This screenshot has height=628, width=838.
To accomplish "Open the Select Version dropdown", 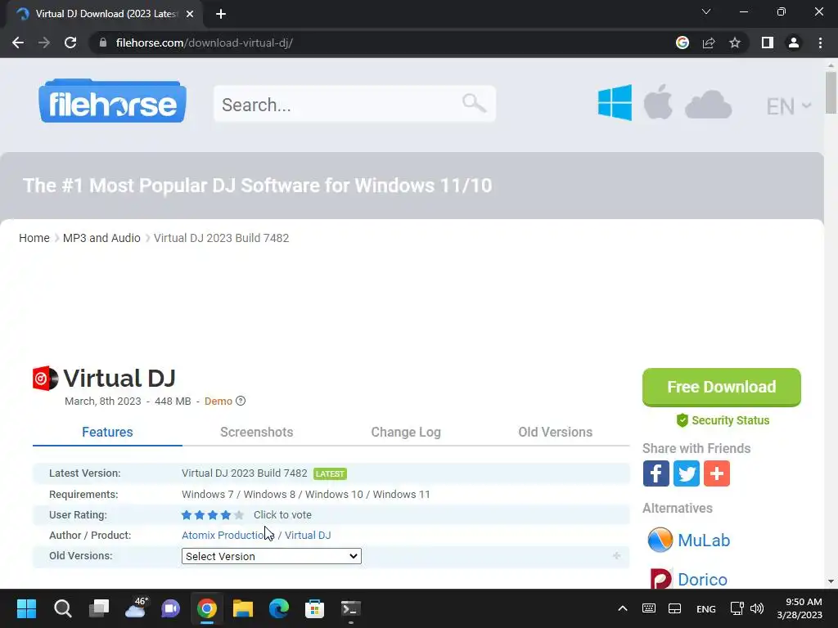I will [272, 556].
